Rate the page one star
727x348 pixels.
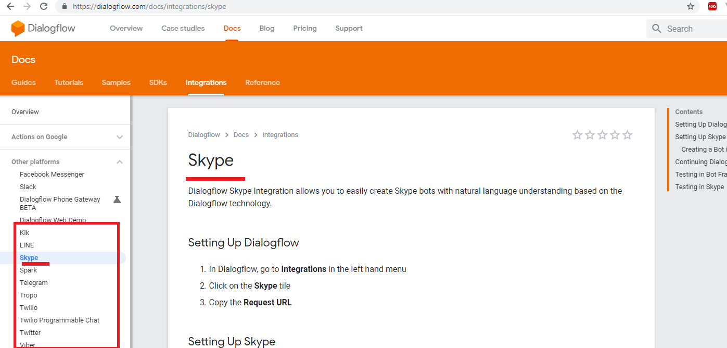pos(577,135)
